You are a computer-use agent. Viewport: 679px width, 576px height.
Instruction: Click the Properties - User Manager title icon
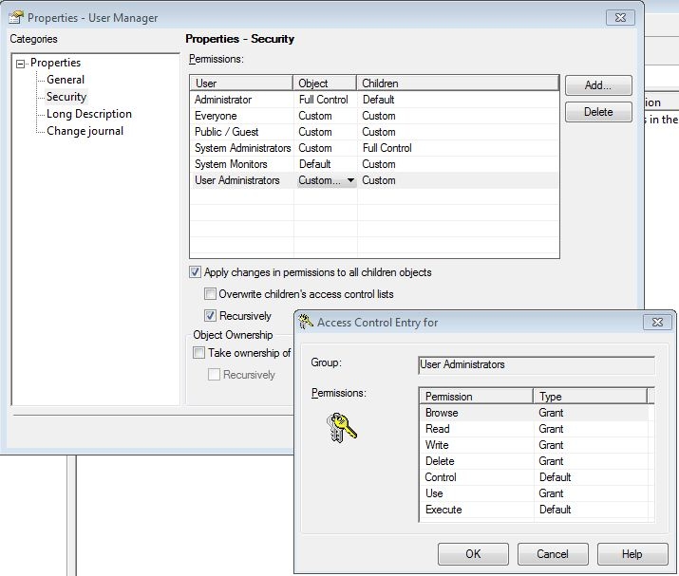tap(15, 17)
